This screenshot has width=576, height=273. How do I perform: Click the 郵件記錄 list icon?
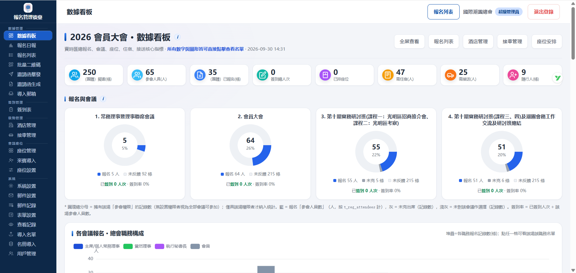[x=11, y=205]
